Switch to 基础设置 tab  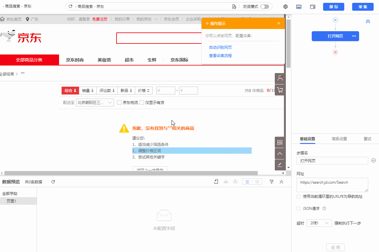[307, 139]
